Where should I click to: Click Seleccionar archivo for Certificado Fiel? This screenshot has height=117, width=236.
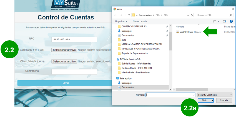coord(64,50)
